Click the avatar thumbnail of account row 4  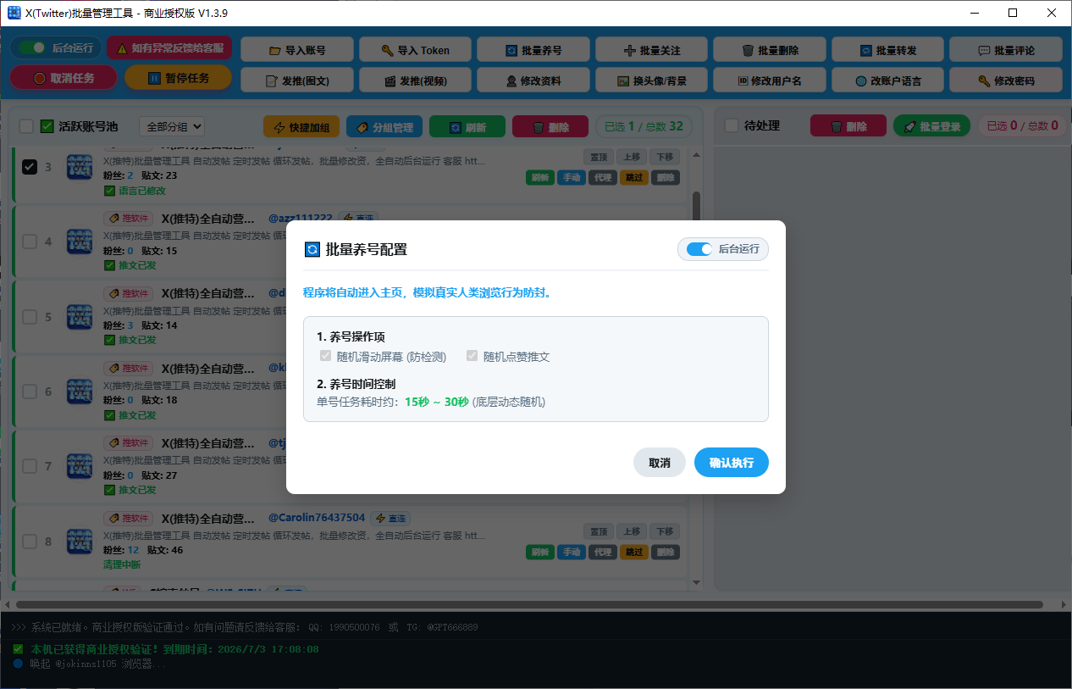tap(80, 242)
